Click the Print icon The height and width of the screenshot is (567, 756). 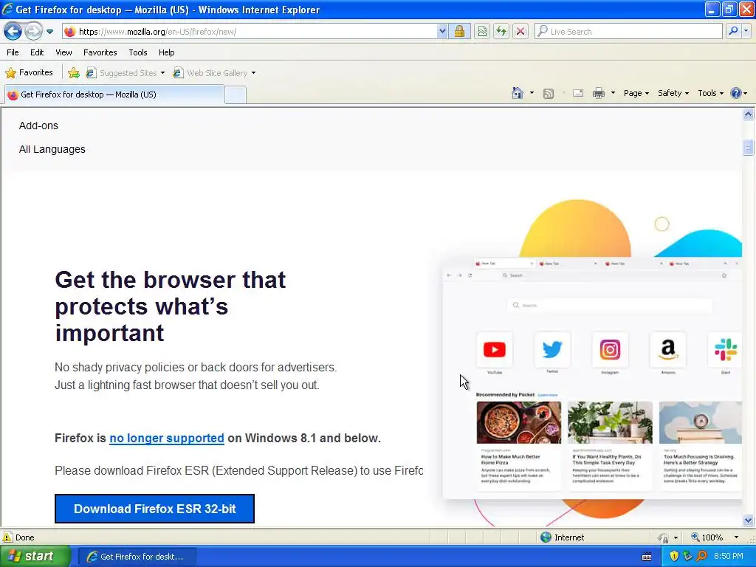click(598, 93)
